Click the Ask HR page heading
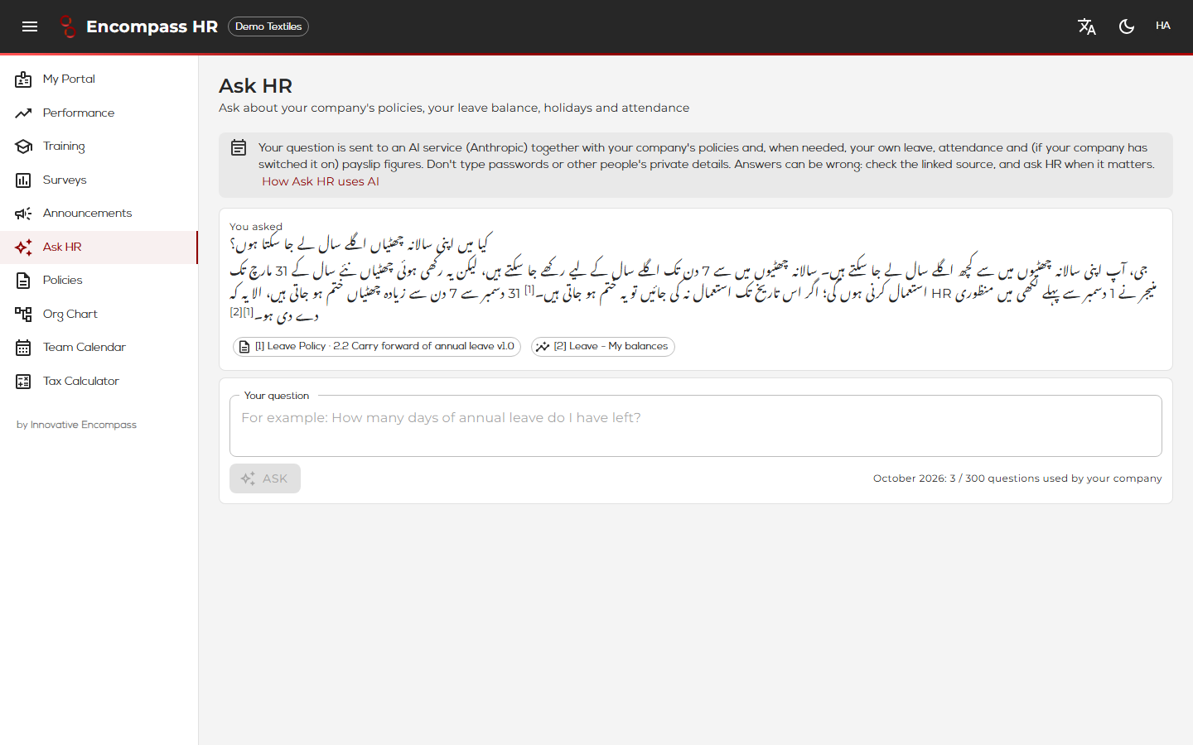Viewport: 1193px width, 745px height. 255,86
